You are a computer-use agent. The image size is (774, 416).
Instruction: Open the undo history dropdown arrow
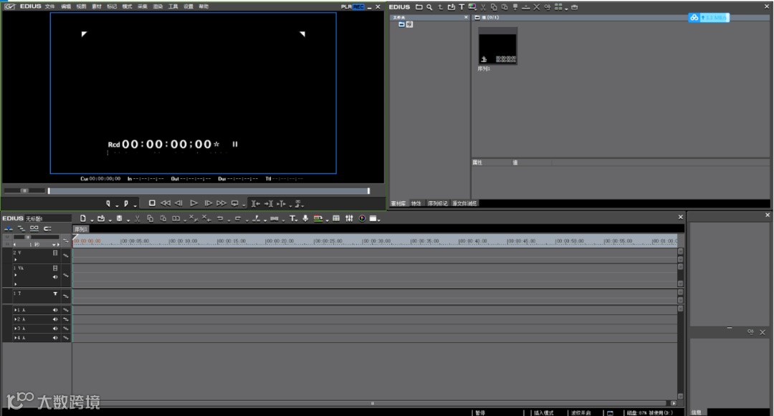229,221
